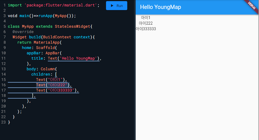Click 'appBar: AppBar(' code line

pyautogui.click(x=44, y=53)
